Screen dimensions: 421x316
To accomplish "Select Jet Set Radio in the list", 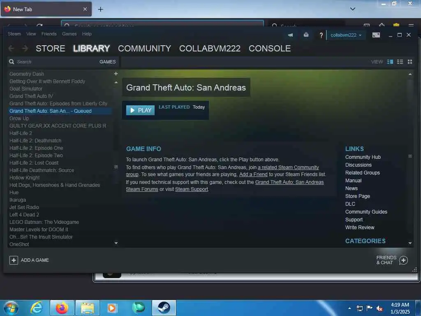I will point(24,207).
